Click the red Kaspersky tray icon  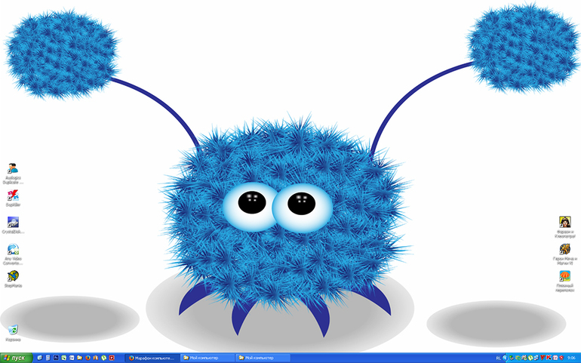tap(549, 358)
